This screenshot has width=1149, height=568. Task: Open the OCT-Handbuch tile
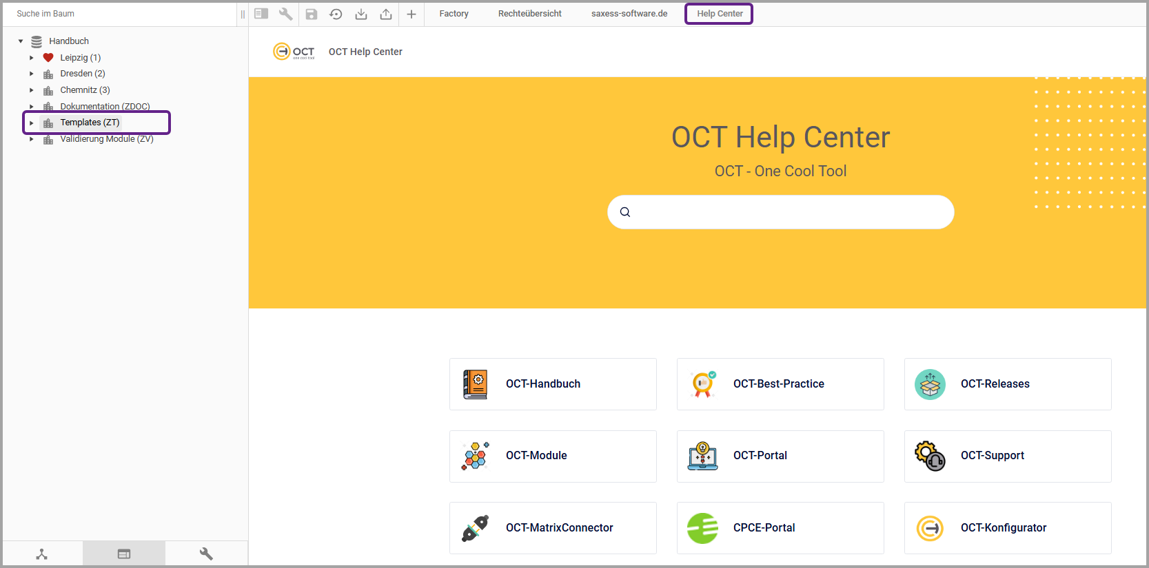pyautogui.click(x=553, y=384)
